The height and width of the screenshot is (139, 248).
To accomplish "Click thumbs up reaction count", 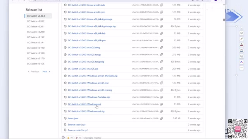I will click(x=70, y=137).
